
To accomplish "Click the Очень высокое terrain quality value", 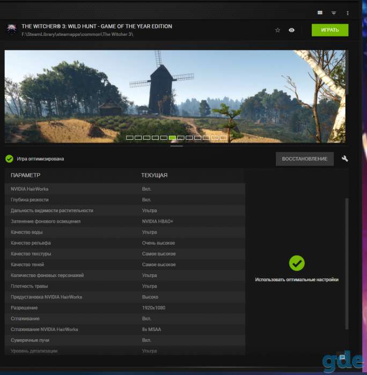I will [x=158, y=243].
